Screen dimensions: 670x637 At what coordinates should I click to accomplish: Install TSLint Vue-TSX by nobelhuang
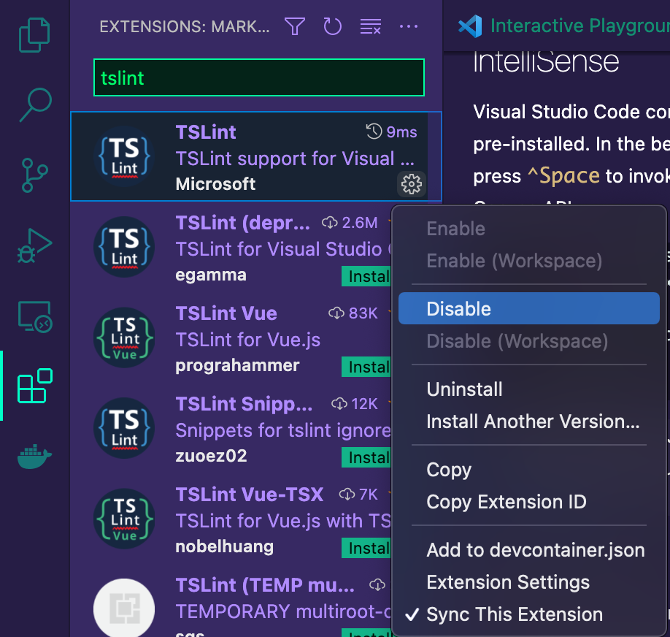click(x=366, y=548)
